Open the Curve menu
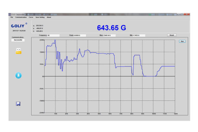The width and height of the screenshot is (198, 132). coord(31,17)
